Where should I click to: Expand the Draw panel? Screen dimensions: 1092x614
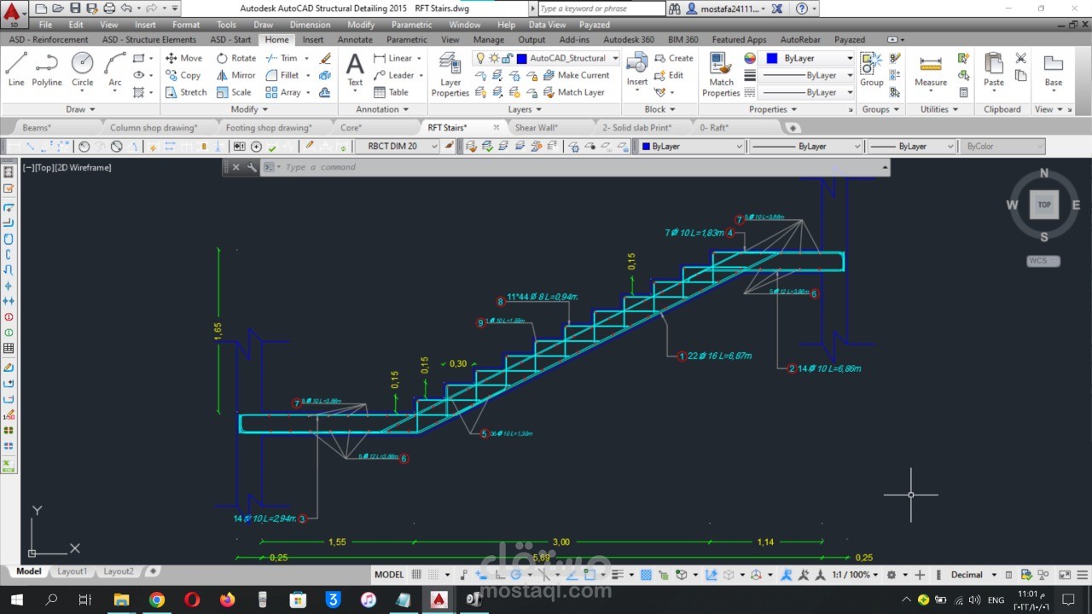tap(80, 109)
